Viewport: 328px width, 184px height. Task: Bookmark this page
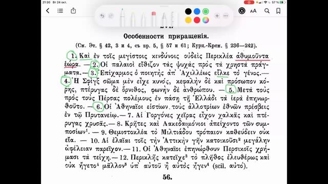(278, 11)
